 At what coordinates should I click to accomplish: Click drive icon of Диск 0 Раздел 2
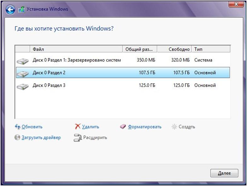(23, 74)
